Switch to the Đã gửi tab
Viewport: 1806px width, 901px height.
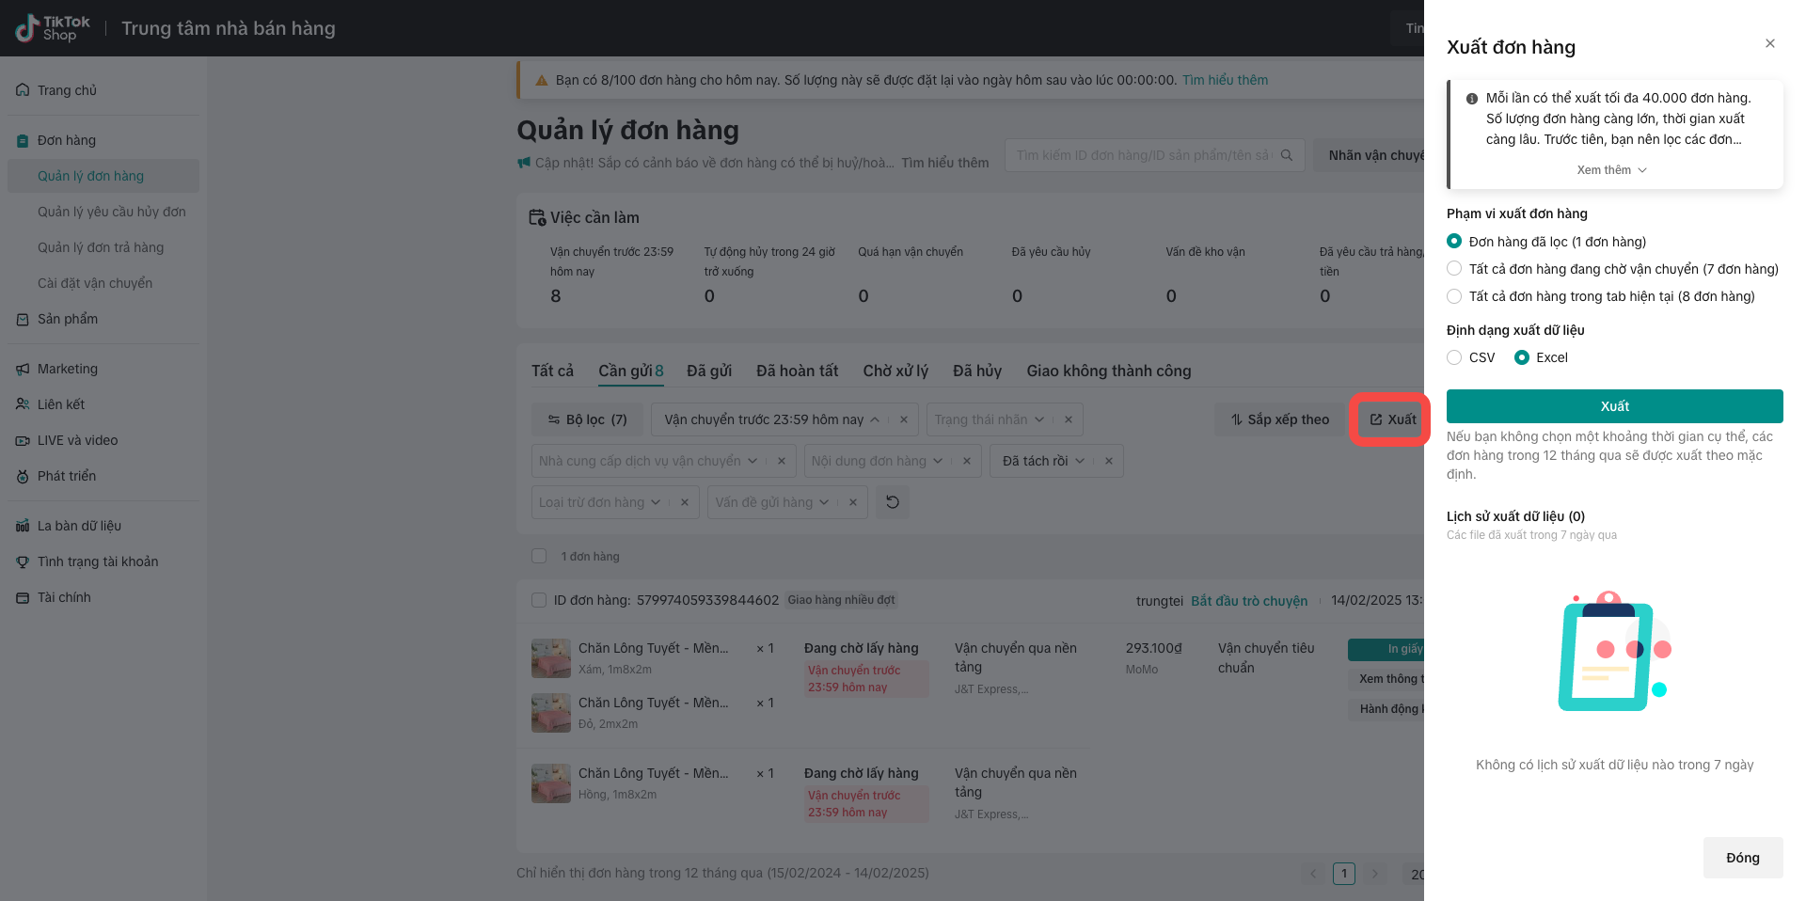tap(708, 371)
